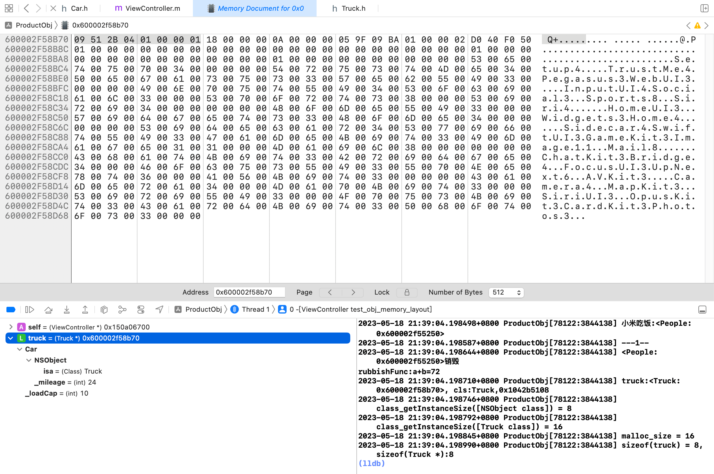Open the Debug Memory Graph
This screenshot has height=474, width=714.
point(122,310)
